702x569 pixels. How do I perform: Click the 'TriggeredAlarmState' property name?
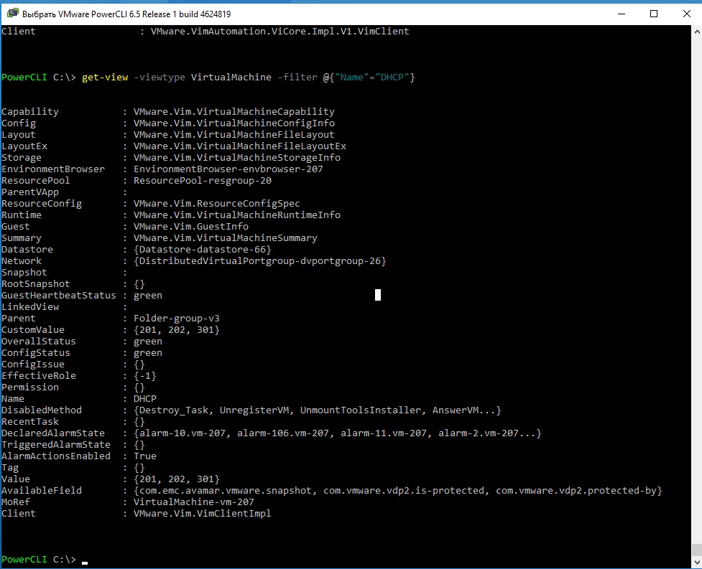tap(56, 445)
